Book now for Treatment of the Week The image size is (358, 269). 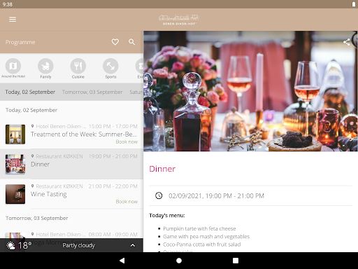tap(127, 142)
